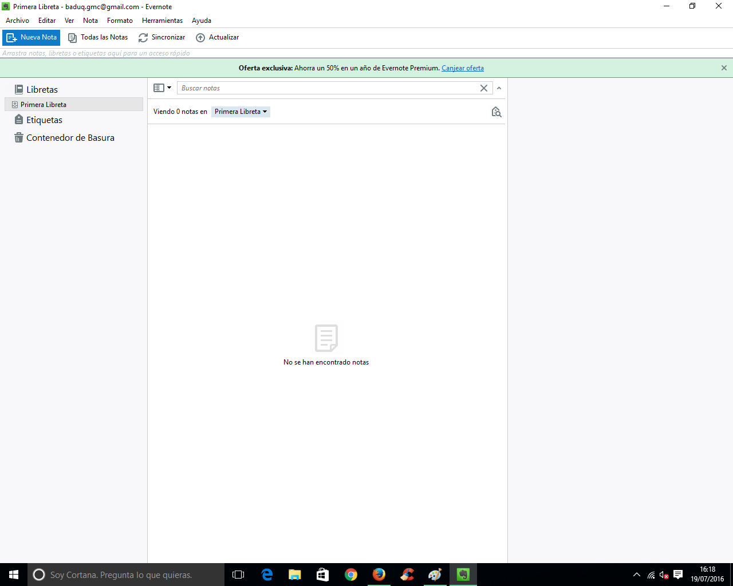Select Etiquetas in the sidebar
Viewport: 733px width, 586px height.
pyautogui.click(x=44, y=120)
